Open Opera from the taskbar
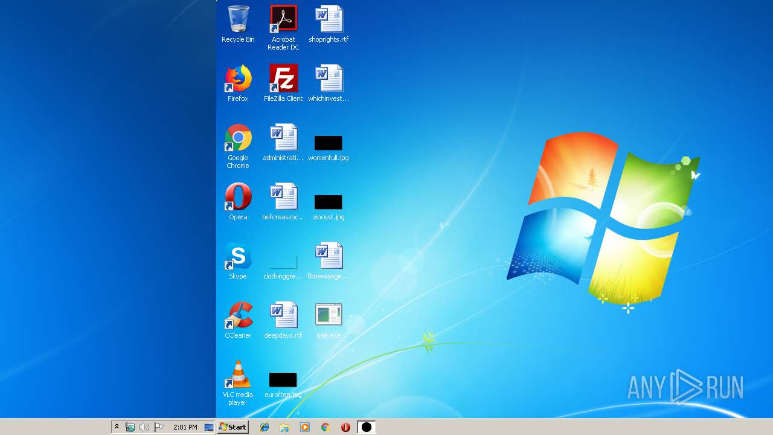Image resolution: width=773 pixels, height=435 pixels. click(345, 427)
